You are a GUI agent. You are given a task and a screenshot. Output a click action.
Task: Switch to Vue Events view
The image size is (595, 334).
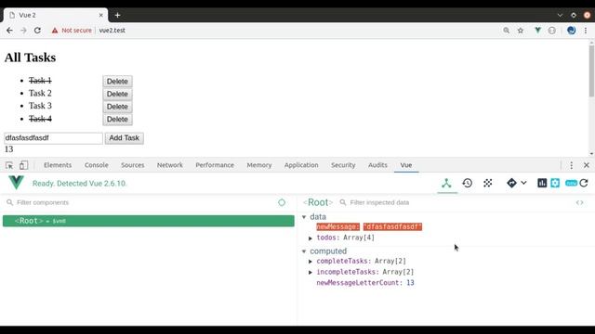coord(488,184)
